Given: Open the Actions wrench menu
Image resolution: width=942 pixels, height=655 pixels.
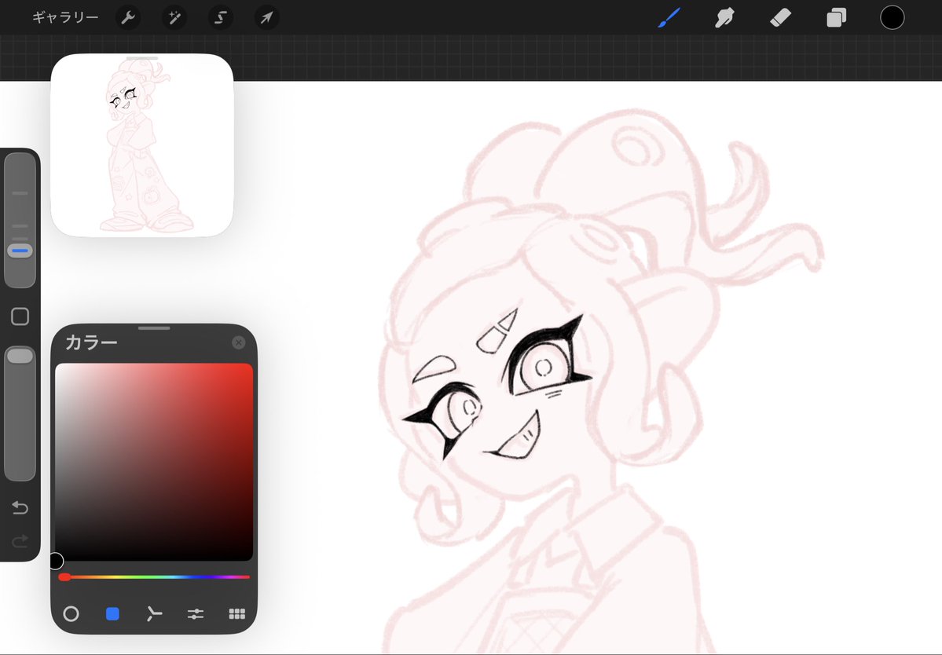Looking at the screenshot, I should point(128,17).
